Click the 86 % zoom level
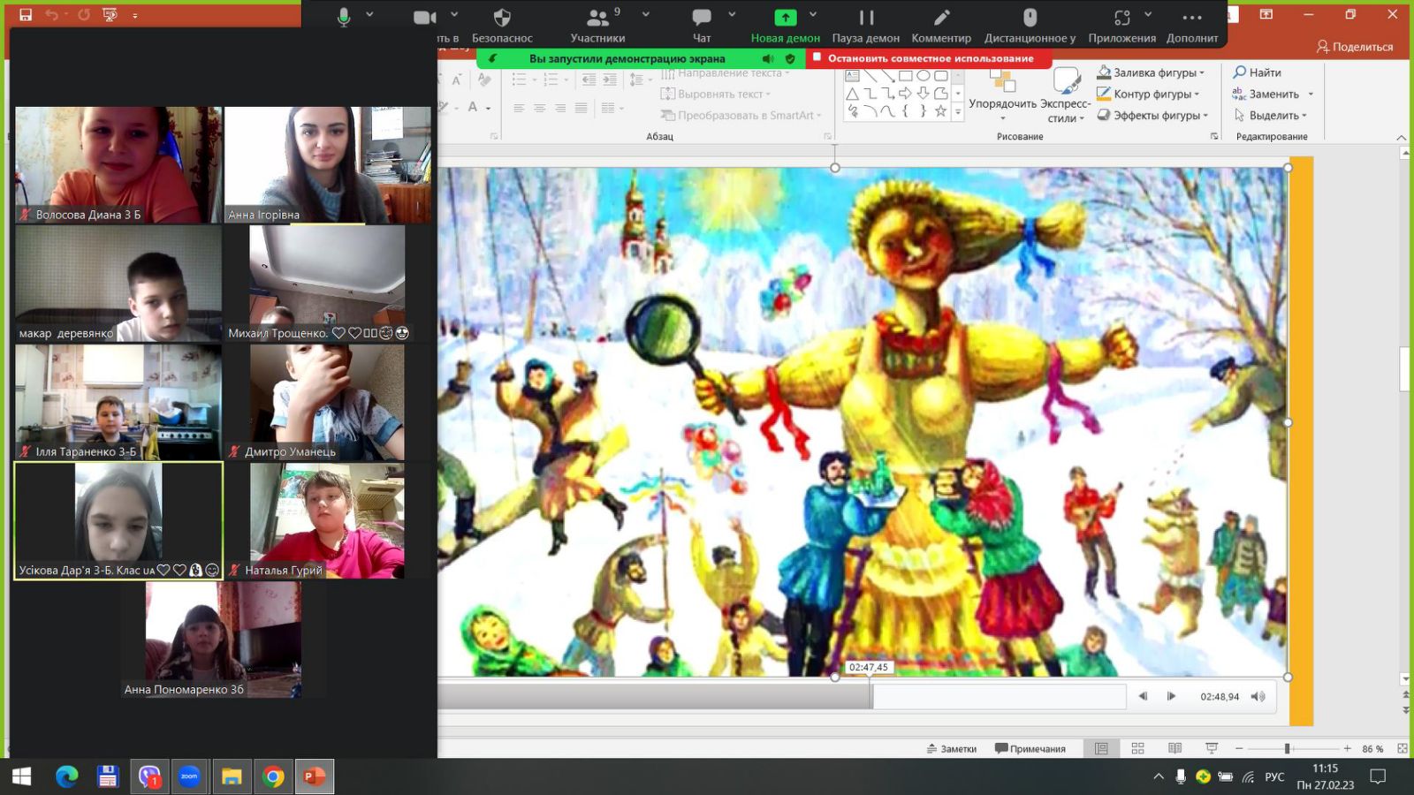 click(1372, 749)
